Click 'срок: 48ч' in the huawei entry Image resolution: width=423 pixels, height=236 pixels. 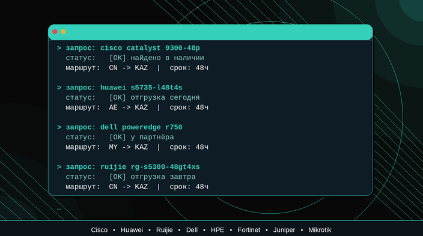click(189, 107)
